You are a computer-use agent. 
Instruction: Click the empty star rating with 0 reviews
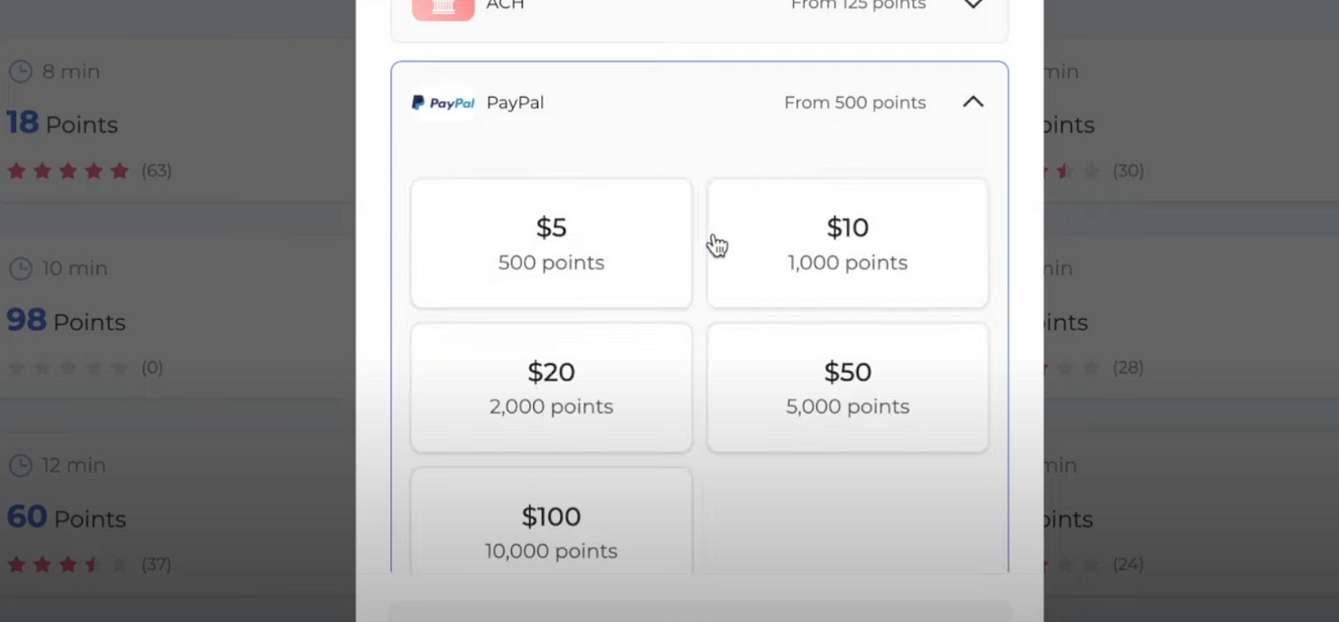click(x=69, y=368)
